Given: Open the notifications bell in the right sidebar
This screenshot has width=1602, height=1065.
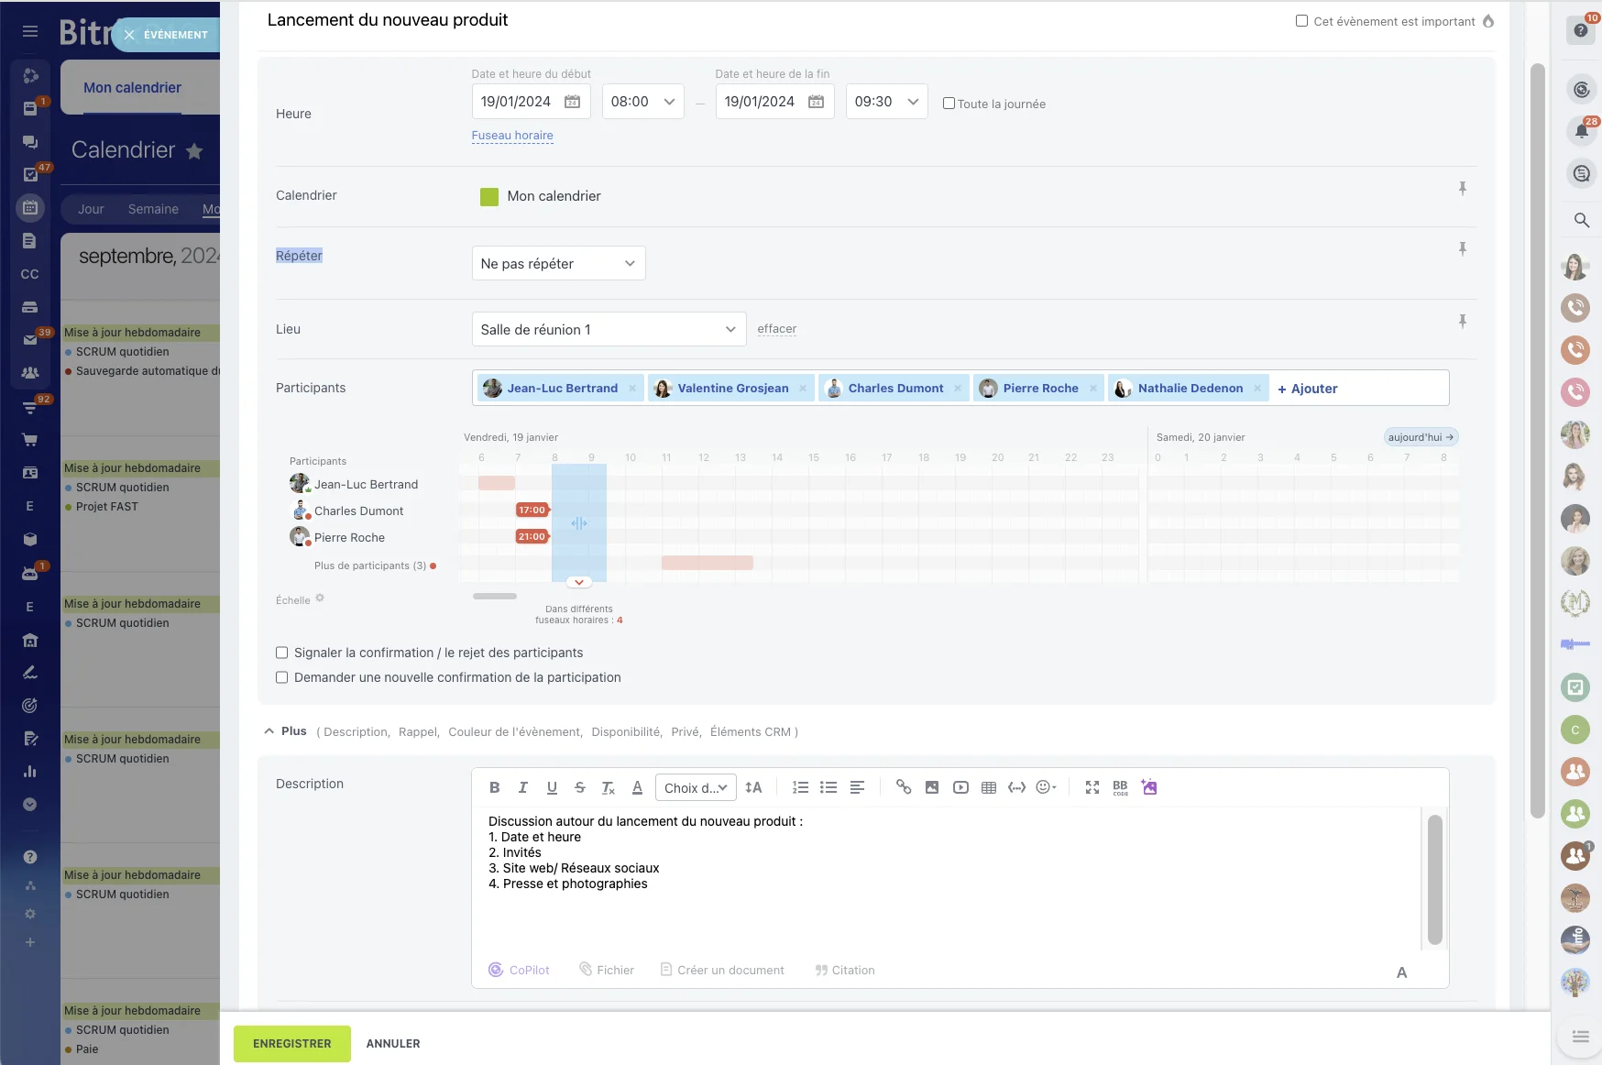Looking at the screenshot, I should click(1579, 129).
